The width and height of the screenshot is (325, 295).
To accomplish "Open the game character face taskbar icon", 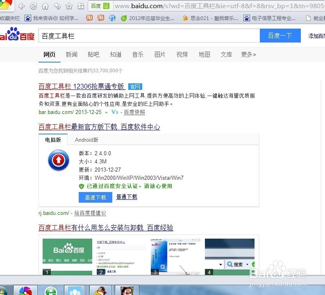I will pos(127,291).
